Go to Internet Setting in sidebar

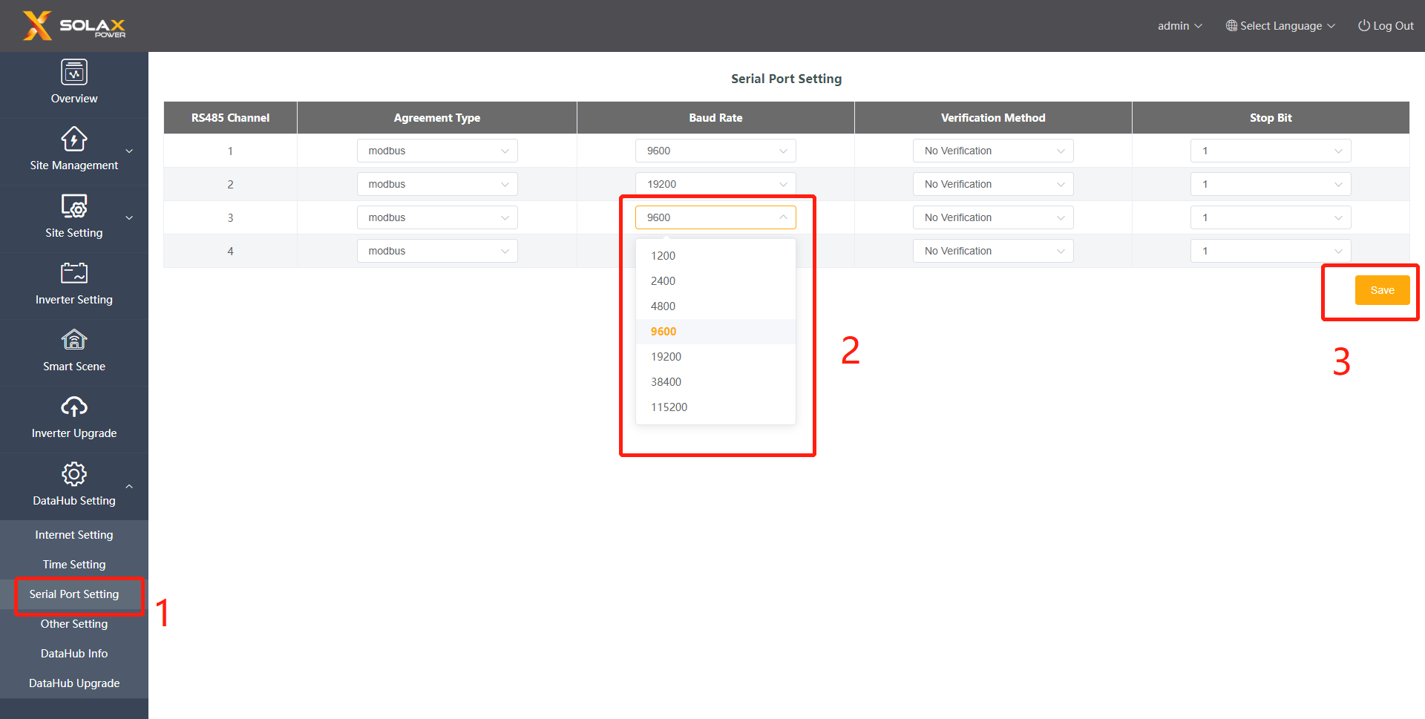(74, 535)
